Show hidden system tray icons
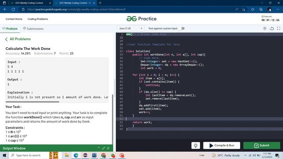 click(x=245, y=155)
